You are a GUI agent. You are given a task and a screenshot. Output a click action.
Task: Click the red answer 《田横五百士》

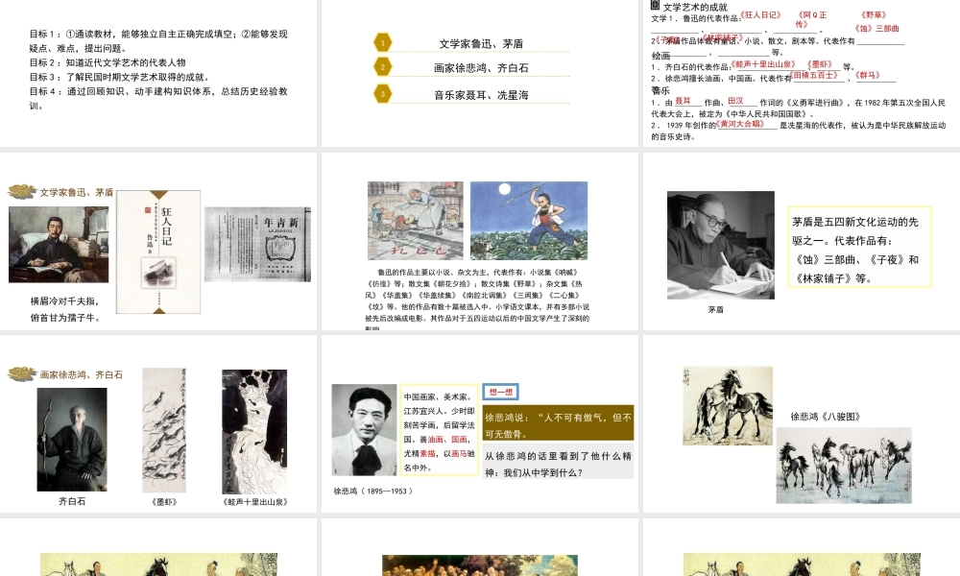coord(815,75)
